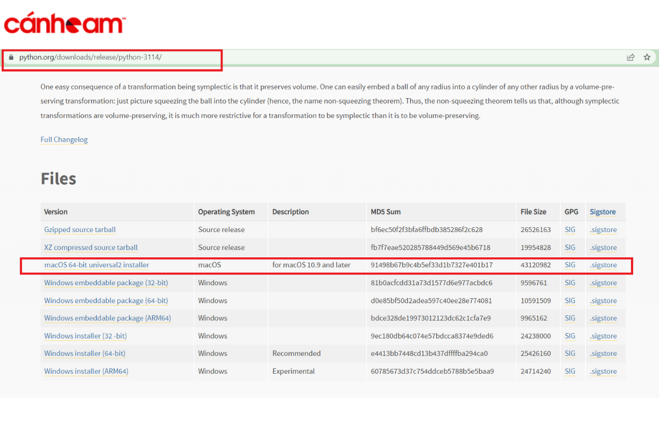Download macOS 64-bit universal2 installer
Viewport: 659px width, 439px height.
coord(97,265)
